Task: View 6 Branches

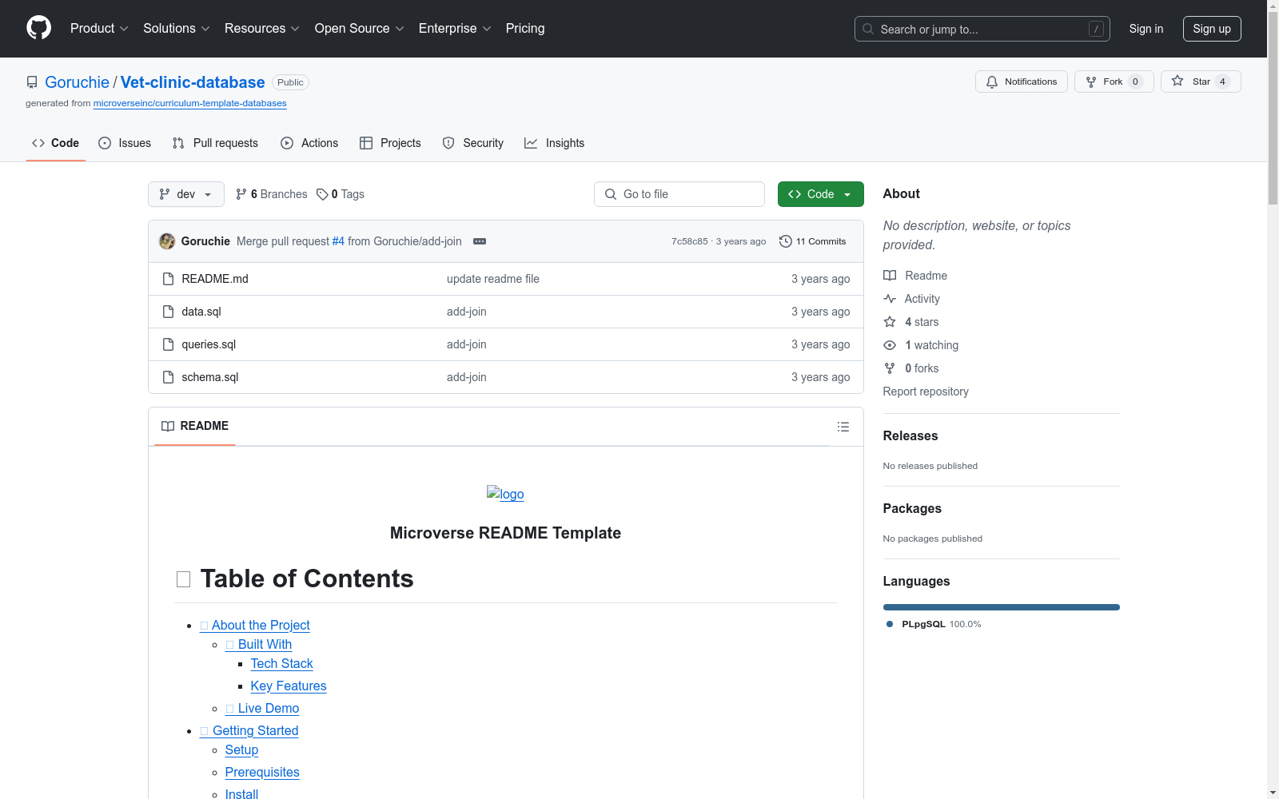Action: pos(271,194)
